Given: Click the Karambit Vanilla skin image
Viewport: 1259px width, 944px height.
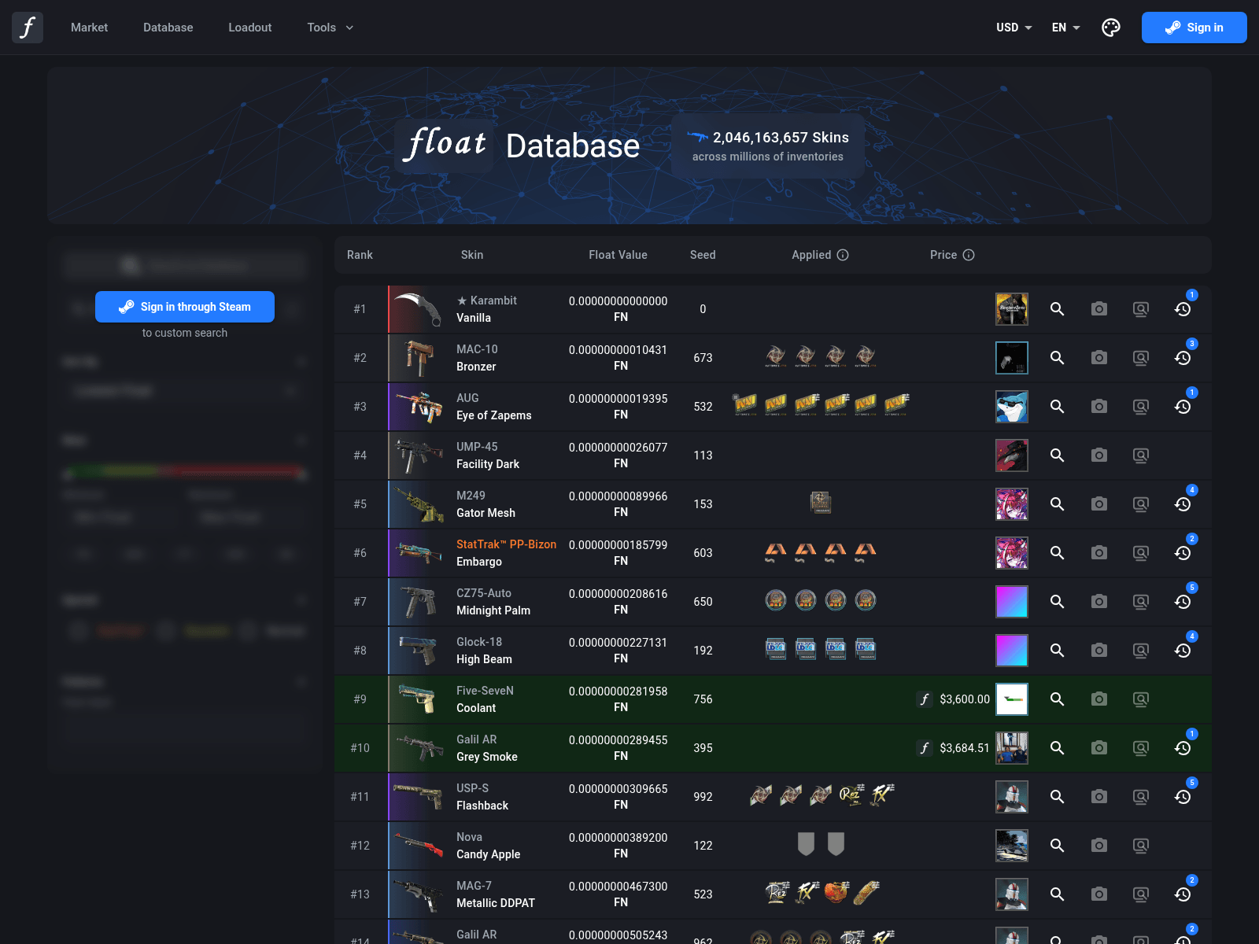Looking at the screenshot, I should pos(418,309).
